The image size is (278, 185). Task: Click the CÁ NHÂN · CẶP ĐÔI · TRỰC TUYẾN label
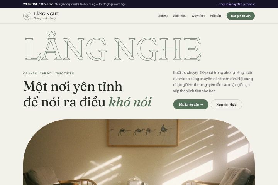click(x=48, y=73)
